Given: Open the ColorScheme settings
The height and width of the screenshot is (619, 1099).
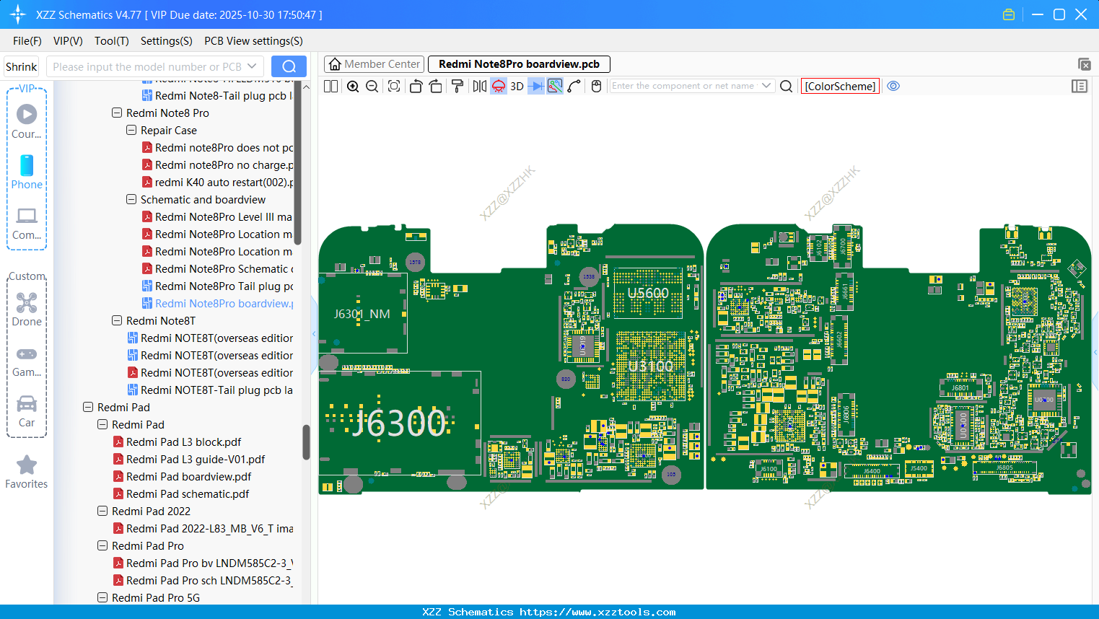Looking at the screenshot, I should coord(840,87).
